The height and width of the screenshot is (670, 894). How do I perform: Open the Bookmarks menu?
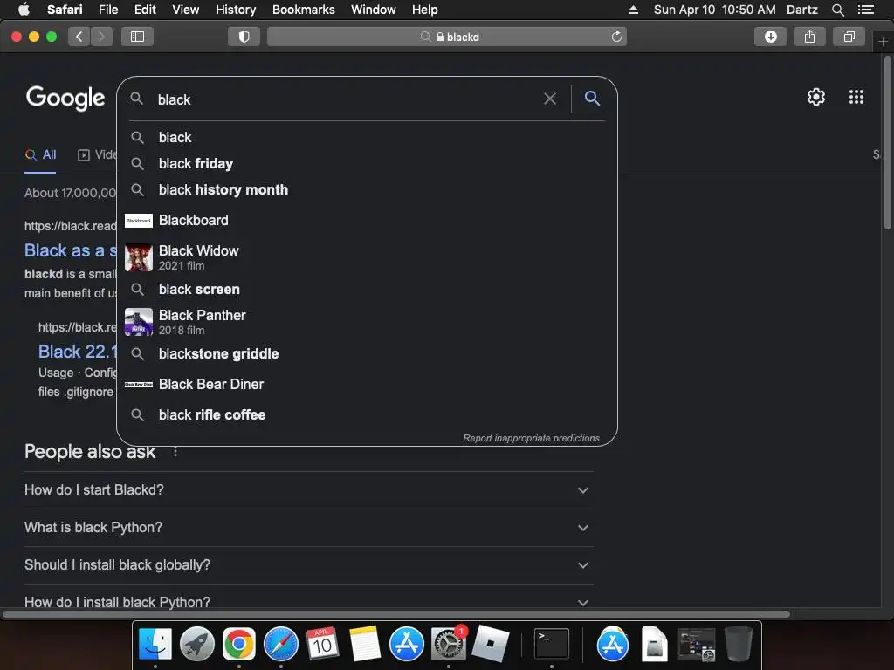303,10
